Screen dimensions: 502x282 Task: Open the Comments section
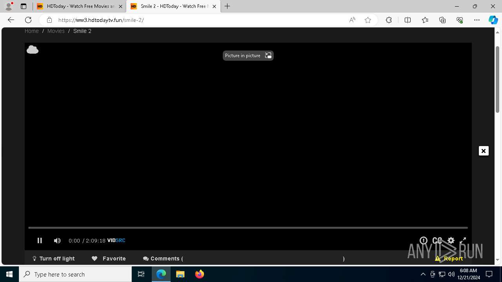point(163,258)
